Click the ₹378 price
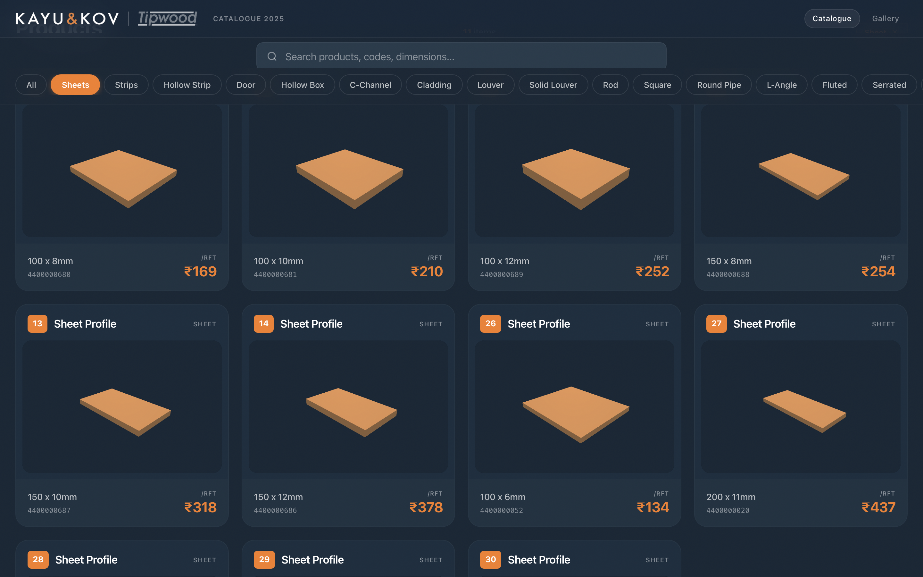923x577 pixels. pyautogui.click(x=426, y=507)
